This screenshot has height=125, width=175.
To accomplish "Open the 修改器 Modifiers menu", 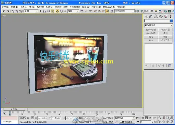I will click(58, 7).
